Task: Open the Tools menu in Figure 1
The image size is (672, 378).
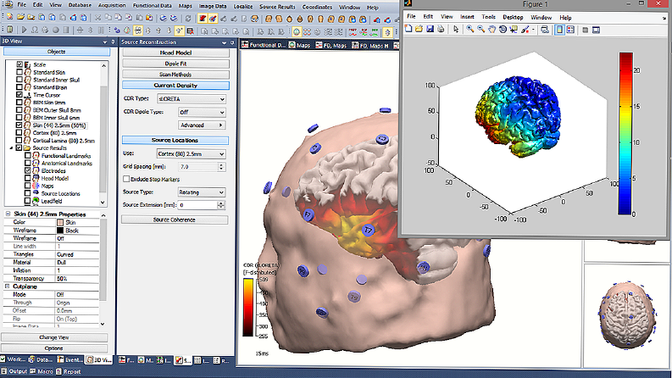Action: click(488, 17)
